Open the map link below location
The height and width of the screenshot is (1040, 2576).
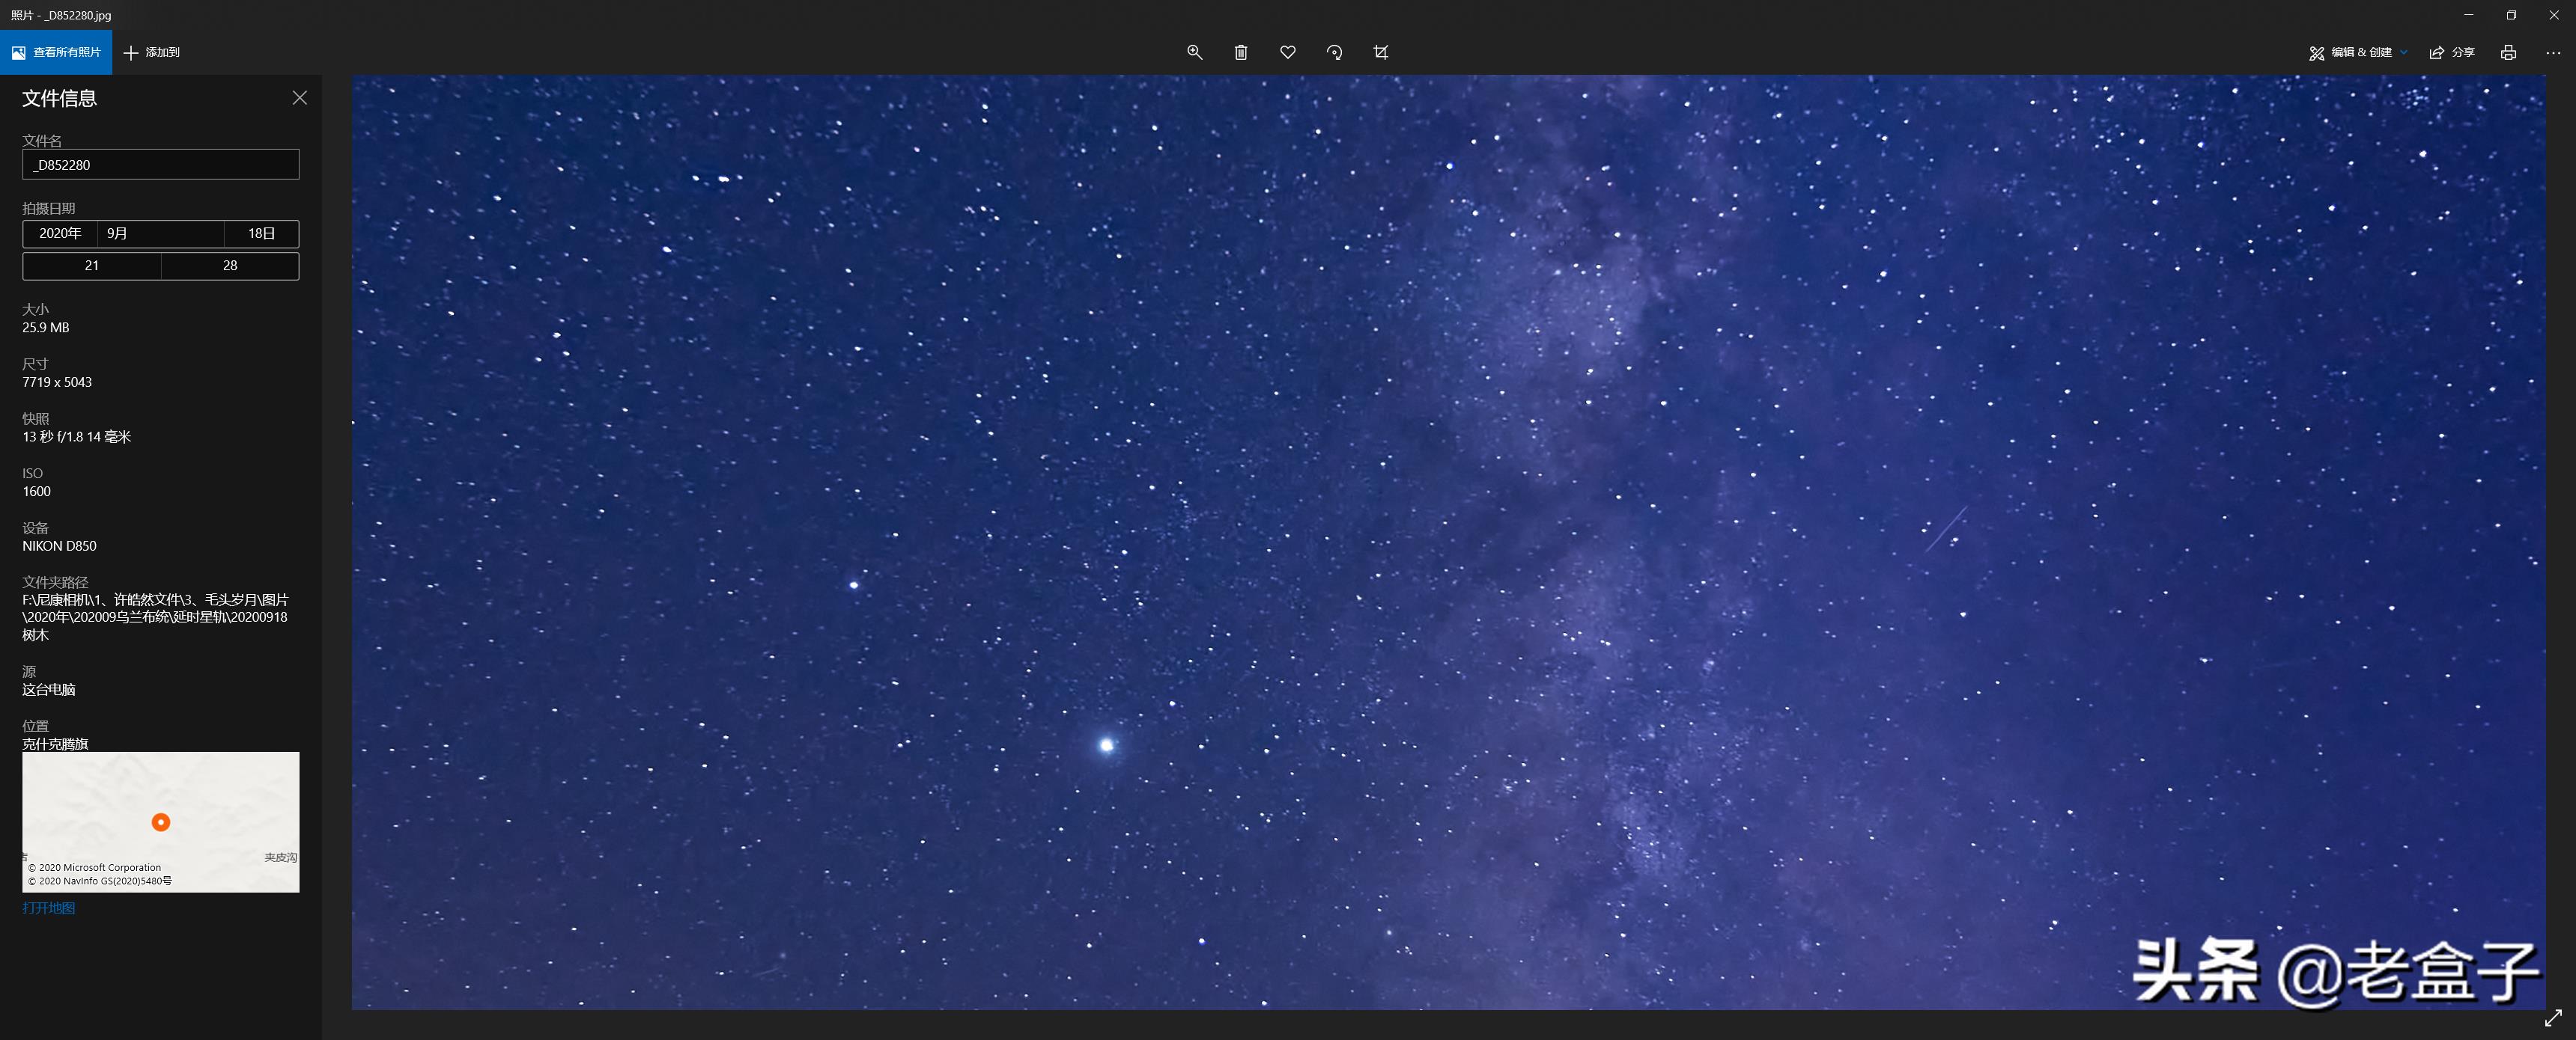pos(49,908)
